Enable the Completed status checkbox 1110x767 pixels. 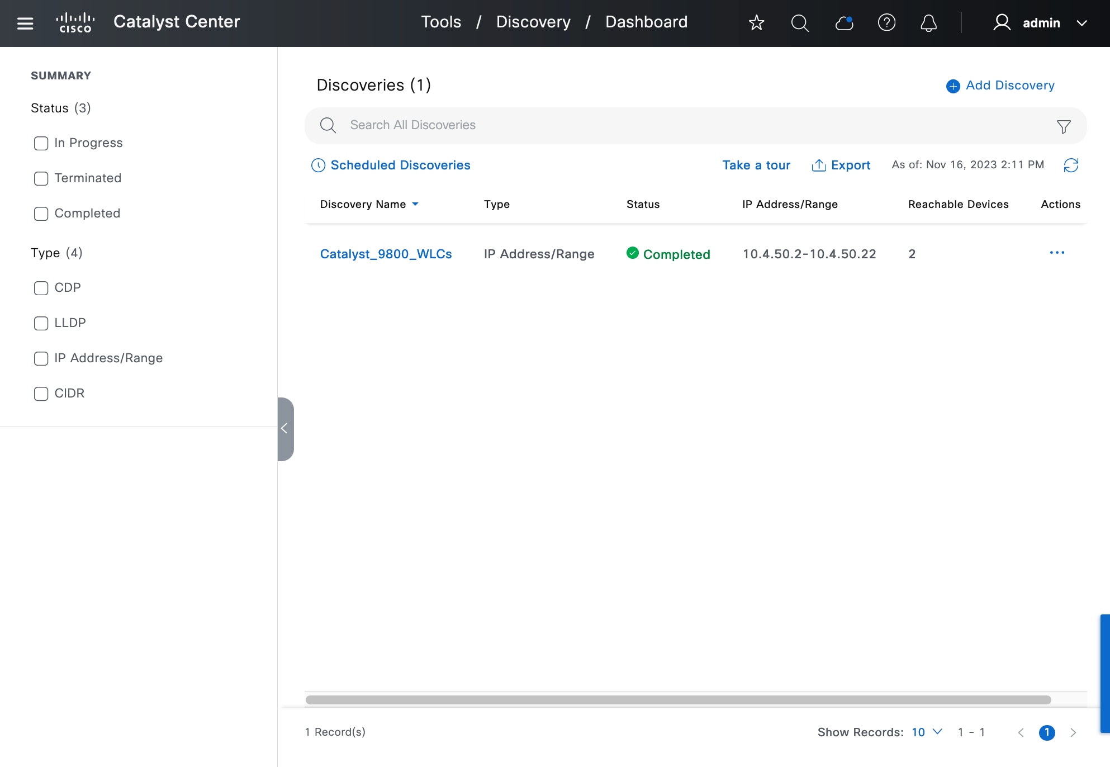pyautogui.click(x=41, y=214)
